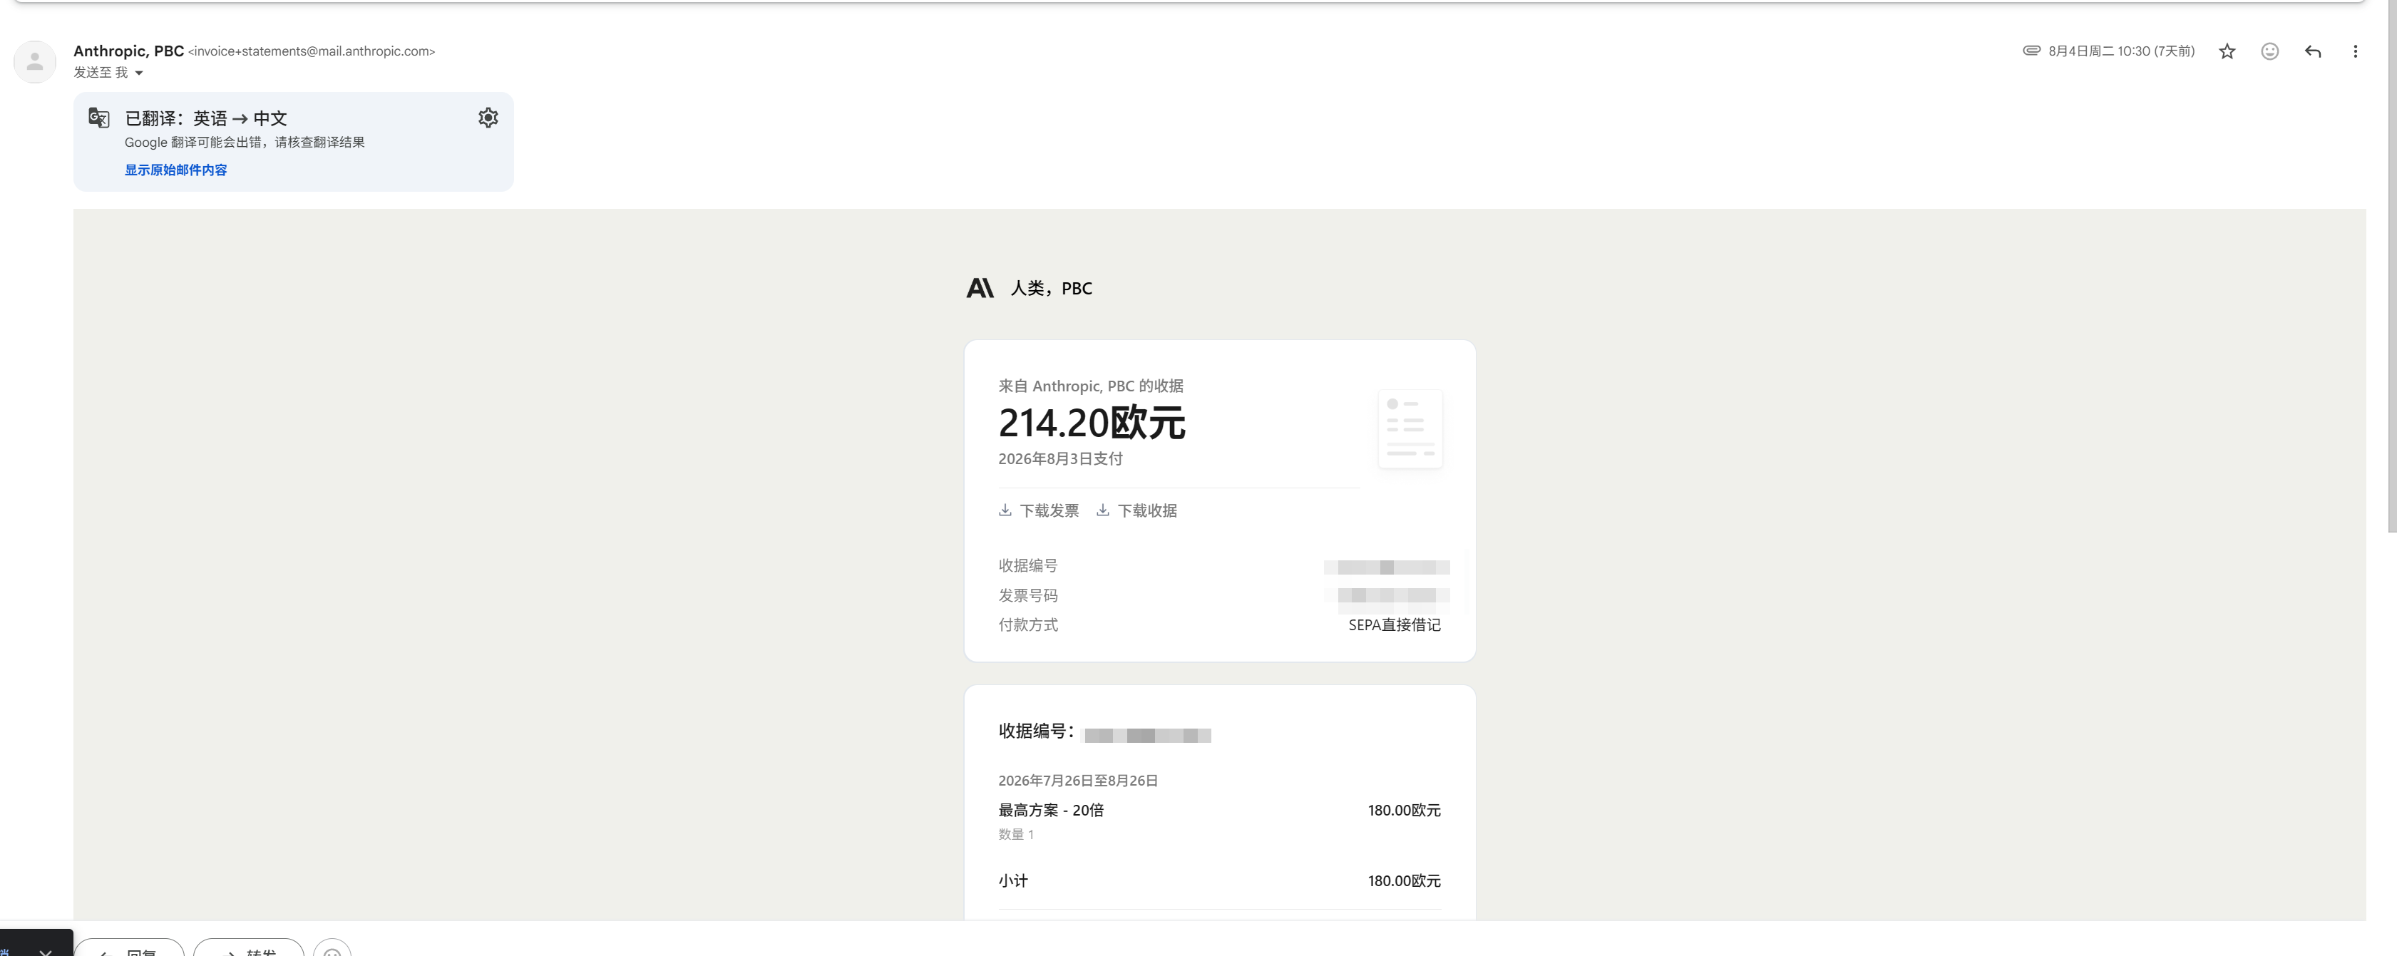The height and width of the screenshot is (956, 2397).
Task: Click the 人类，PBC company name
Action: tap(1052, 289)
